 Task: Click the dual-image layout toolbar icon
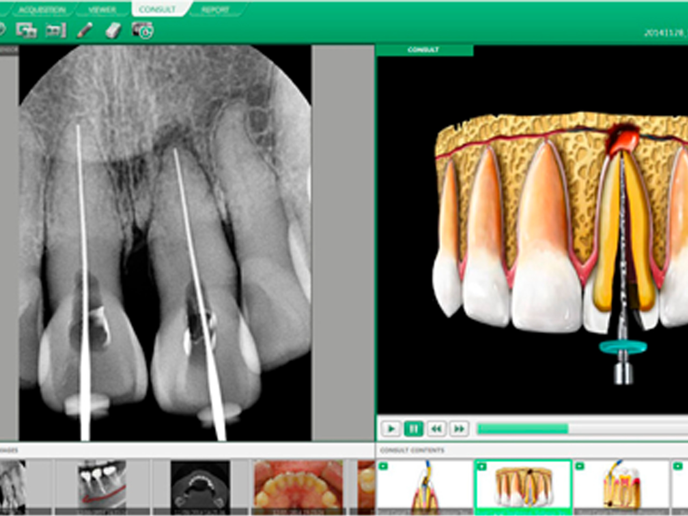click(26, 30)
